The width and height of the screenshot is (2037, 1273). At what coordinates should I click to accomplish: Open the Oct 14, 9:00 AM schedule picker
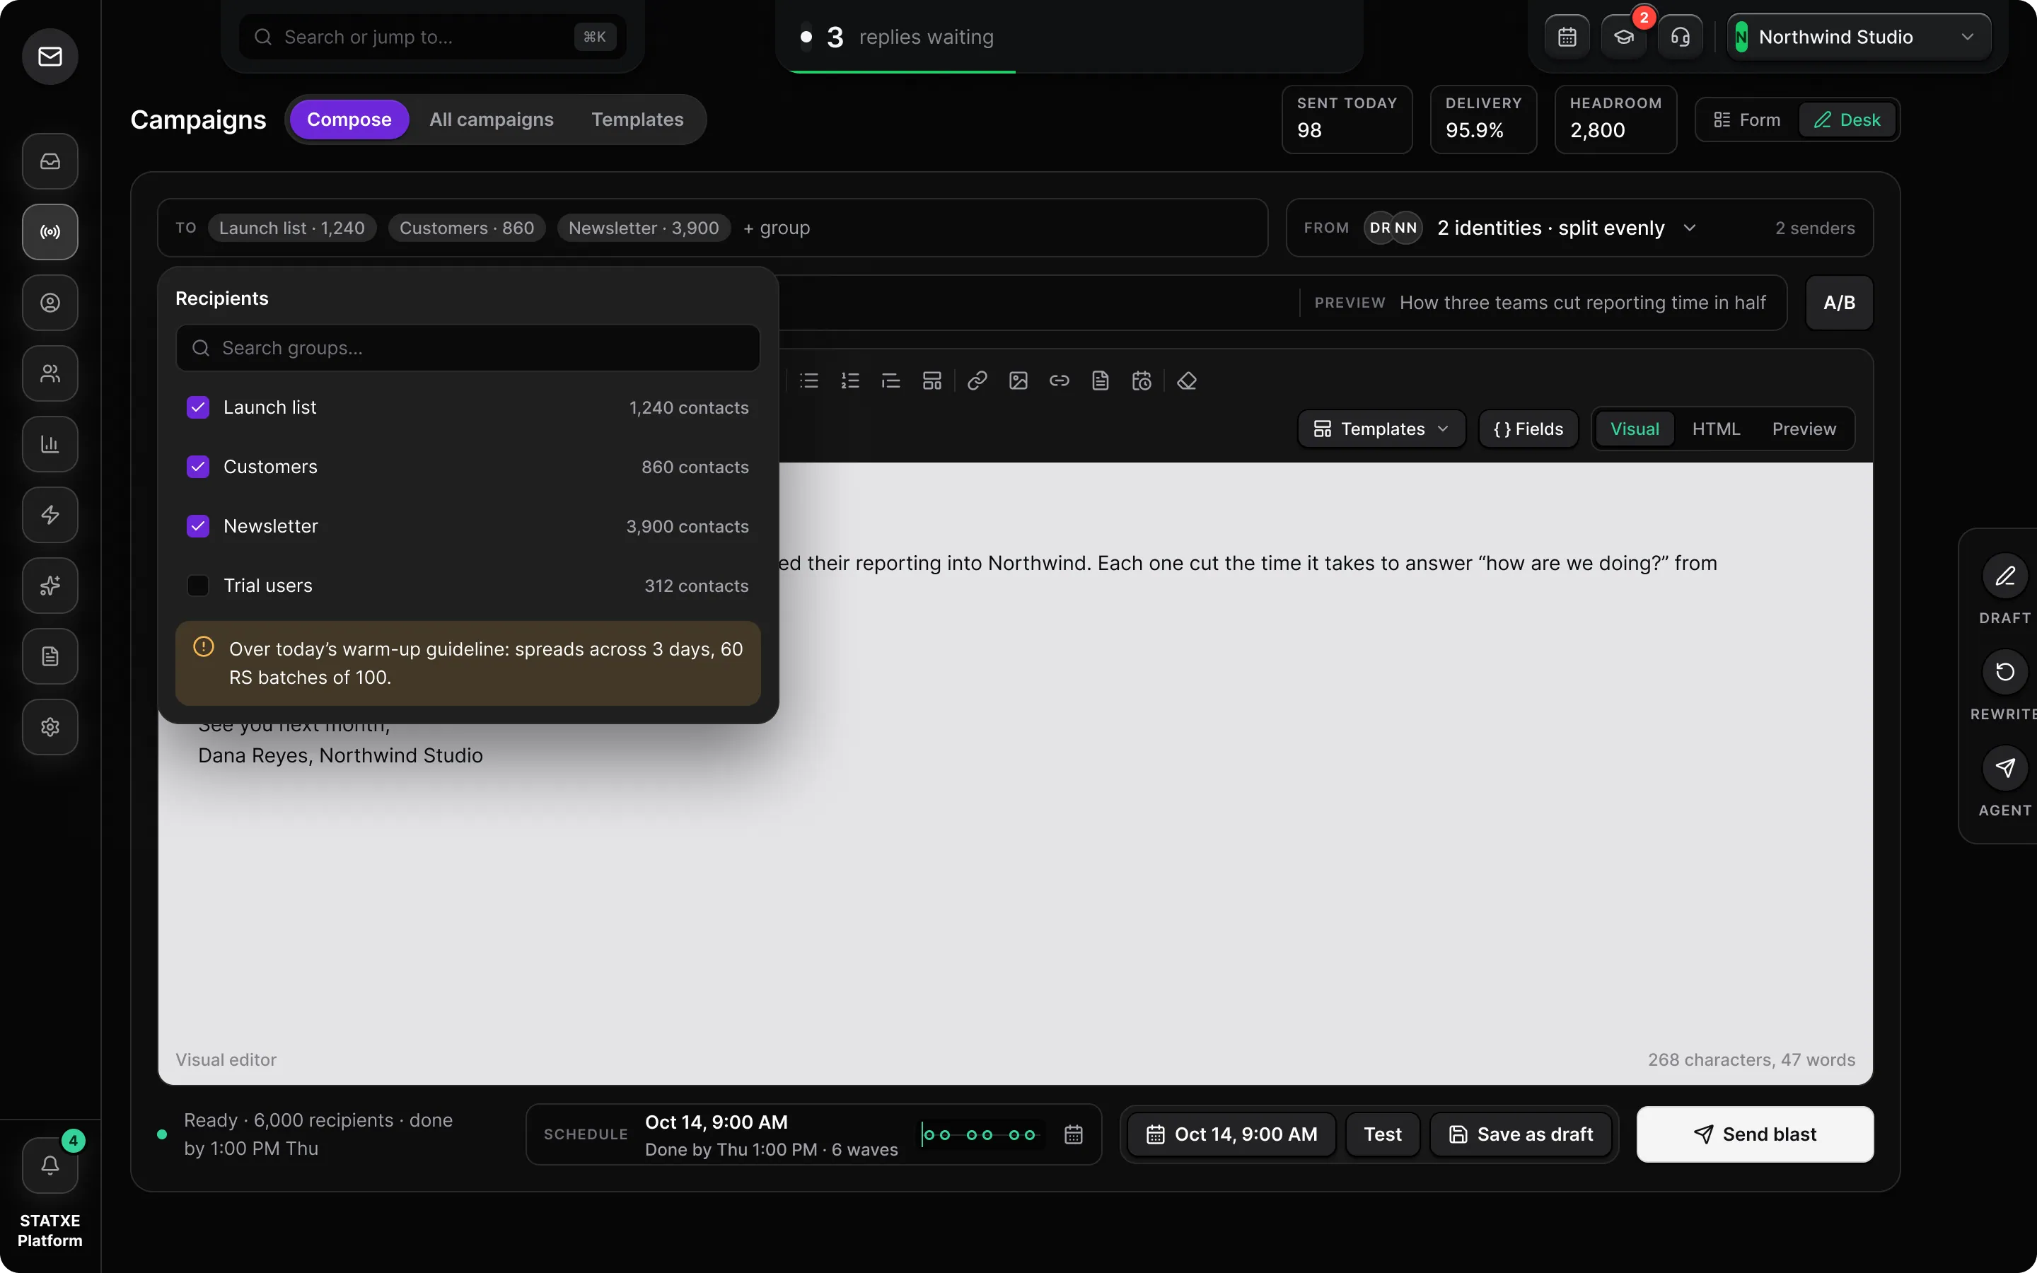click(x=1231, y=1134)
